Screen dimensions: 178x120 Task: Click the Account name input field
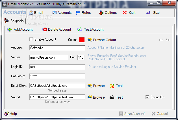[x=57, y=48]
